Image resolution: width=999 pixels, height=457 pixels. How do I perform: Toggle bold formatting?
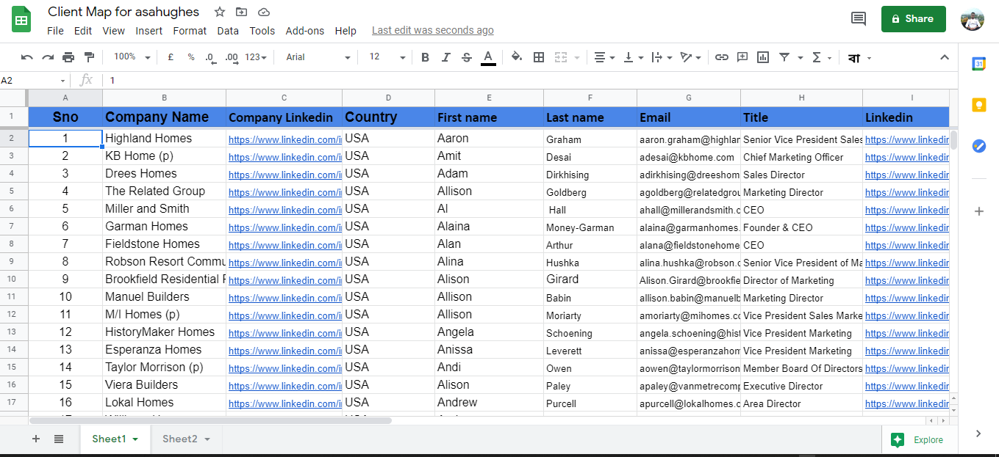426,56
